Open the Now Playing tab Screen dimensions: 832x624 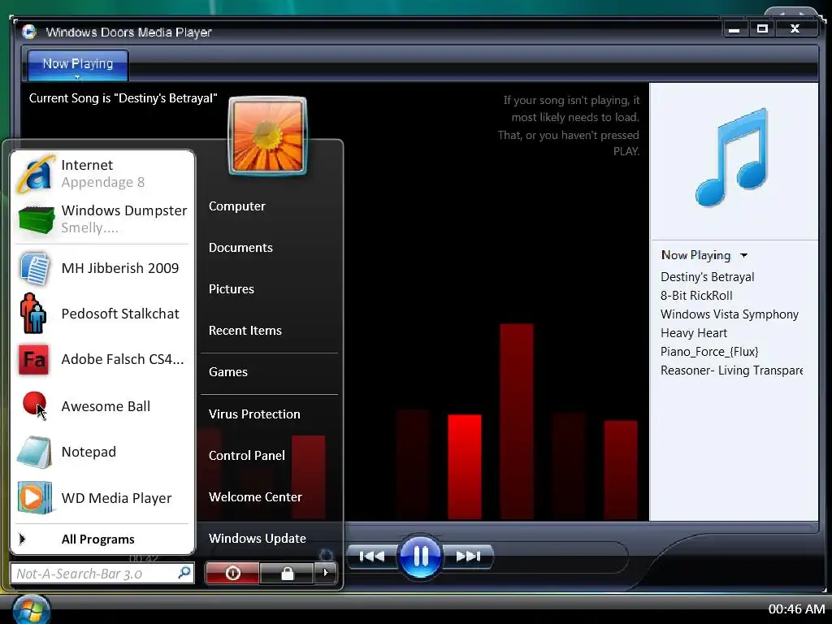tap(77, 65)
